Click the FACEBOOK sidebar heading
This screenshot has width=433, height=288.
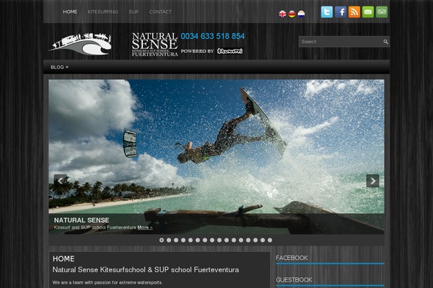292,258
